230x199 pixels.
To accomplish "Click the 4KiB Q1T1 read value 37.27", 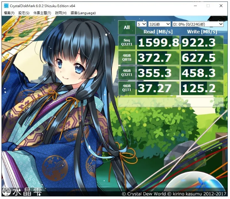I will pyautogui.click(x=158, y=88).
